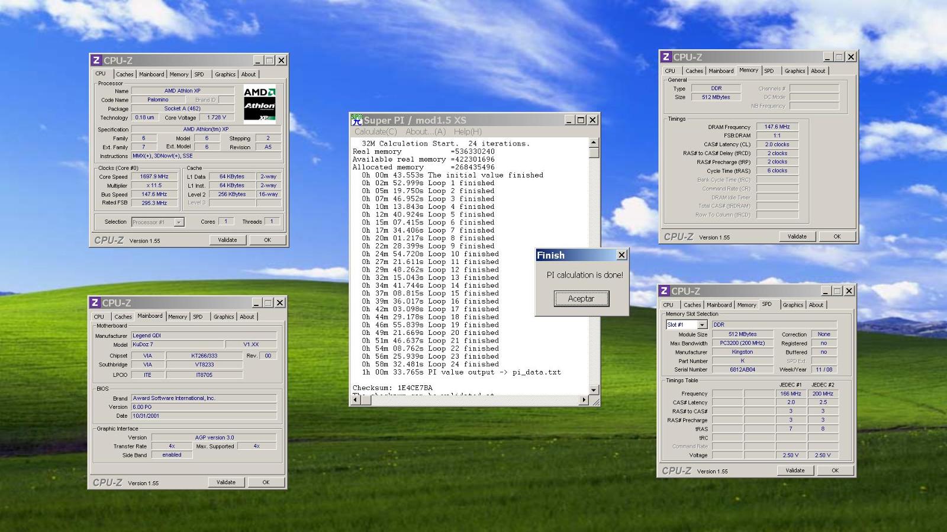Click Aceptar in the Finish dialog
This screenshot has height=532, width=947.
[x=581, y=299]
